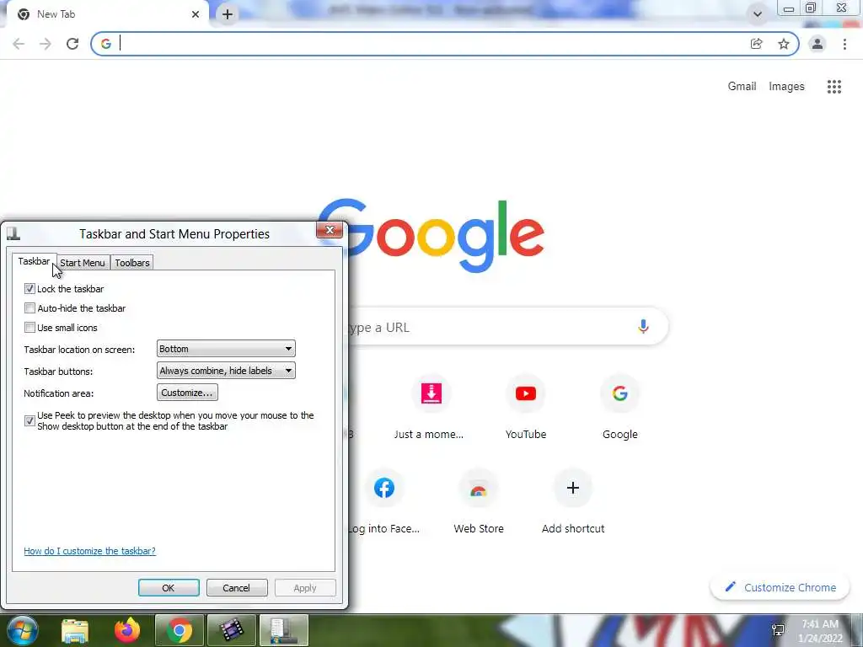Close the Taskbar and Start Menu Properties dialog
The width and height of the screenshot is (863, 647).
(330, 230)
